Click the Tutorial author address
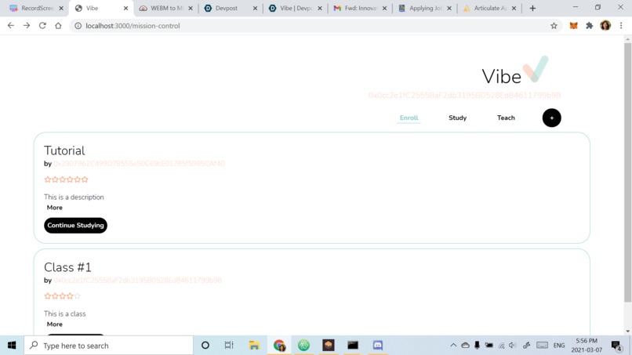 139,164
